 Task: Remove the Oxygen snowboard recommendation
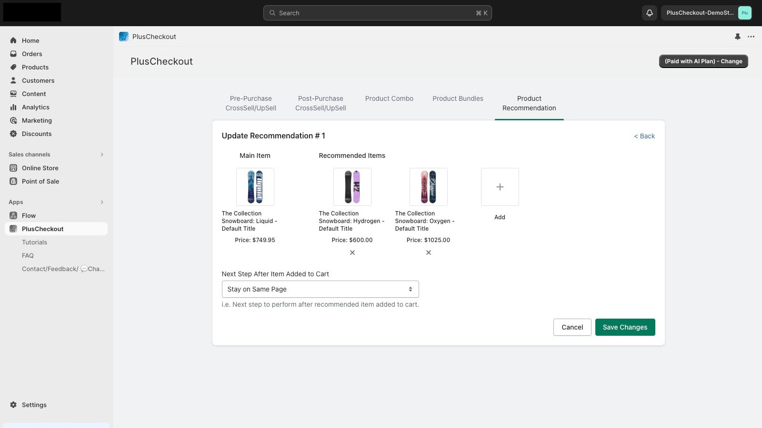click(x=428, y=252)
